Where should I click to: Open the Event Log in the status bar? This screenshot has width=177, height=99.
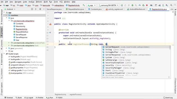168,98
